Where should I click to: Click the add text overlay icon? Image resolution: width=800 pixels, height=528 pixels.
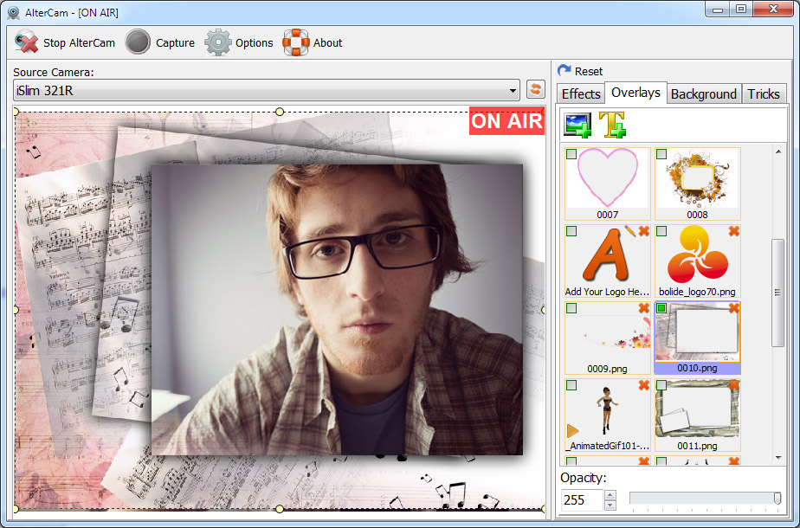click(x=612, y=126)
